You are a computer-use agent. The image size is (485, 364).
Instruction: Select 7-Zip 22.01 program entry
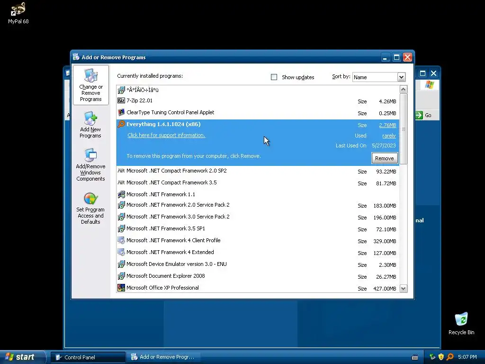tap(258, 101)
